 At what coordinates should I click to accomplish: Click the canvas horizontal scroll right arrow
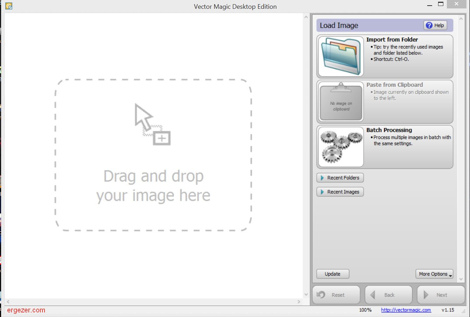click(x=299, y=302)
